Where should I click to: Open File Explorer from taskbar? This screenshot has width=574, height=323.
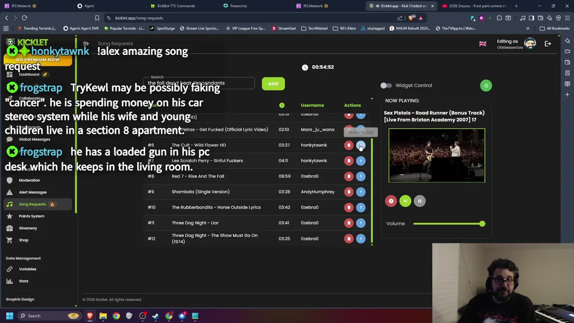tap(103, 316)
